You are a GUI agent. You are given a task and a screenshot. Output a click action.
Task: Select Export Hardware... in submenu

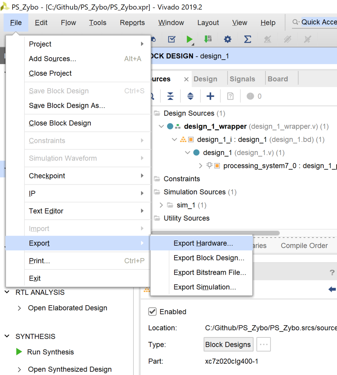[201, 243]
